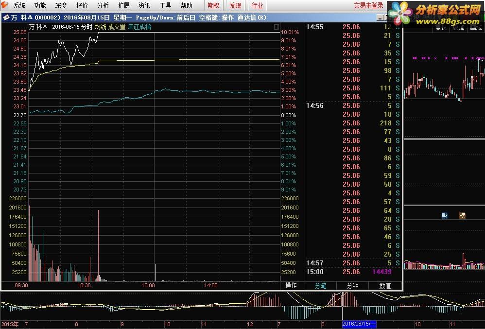The height and width of the screenshot is (329, 485).
Task: Click the 均线 legend label
Action: pyautogui.click(x=100, y=27)
